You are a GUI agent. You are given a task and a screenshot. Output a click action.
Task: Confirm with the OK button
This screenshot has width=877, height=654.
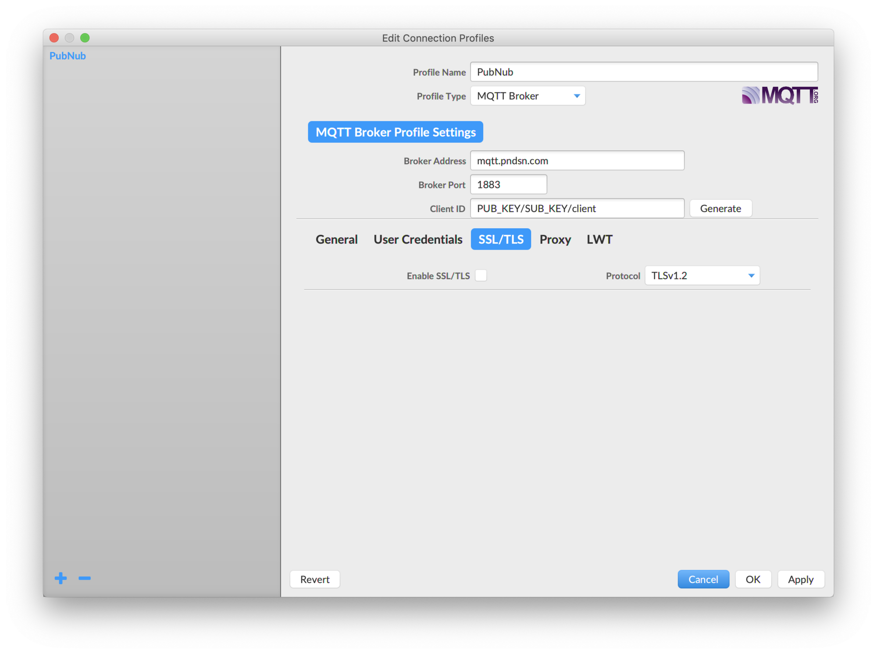point(752,579)
